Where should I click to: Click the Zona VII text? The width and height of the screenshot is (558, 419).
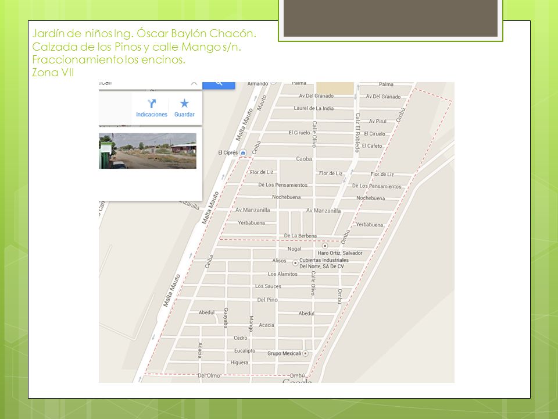pos(53,72)
